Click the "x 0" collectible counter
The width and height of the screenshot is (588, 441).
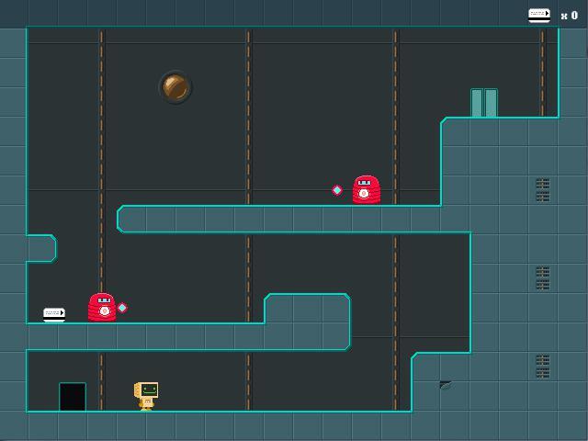569,16
